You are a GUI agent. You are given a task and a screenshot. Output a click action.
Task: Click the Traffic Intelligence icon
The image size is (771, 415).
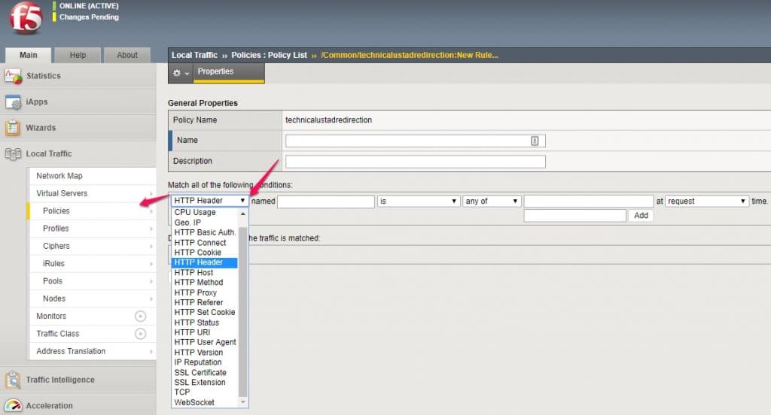[x=13, y=380]
